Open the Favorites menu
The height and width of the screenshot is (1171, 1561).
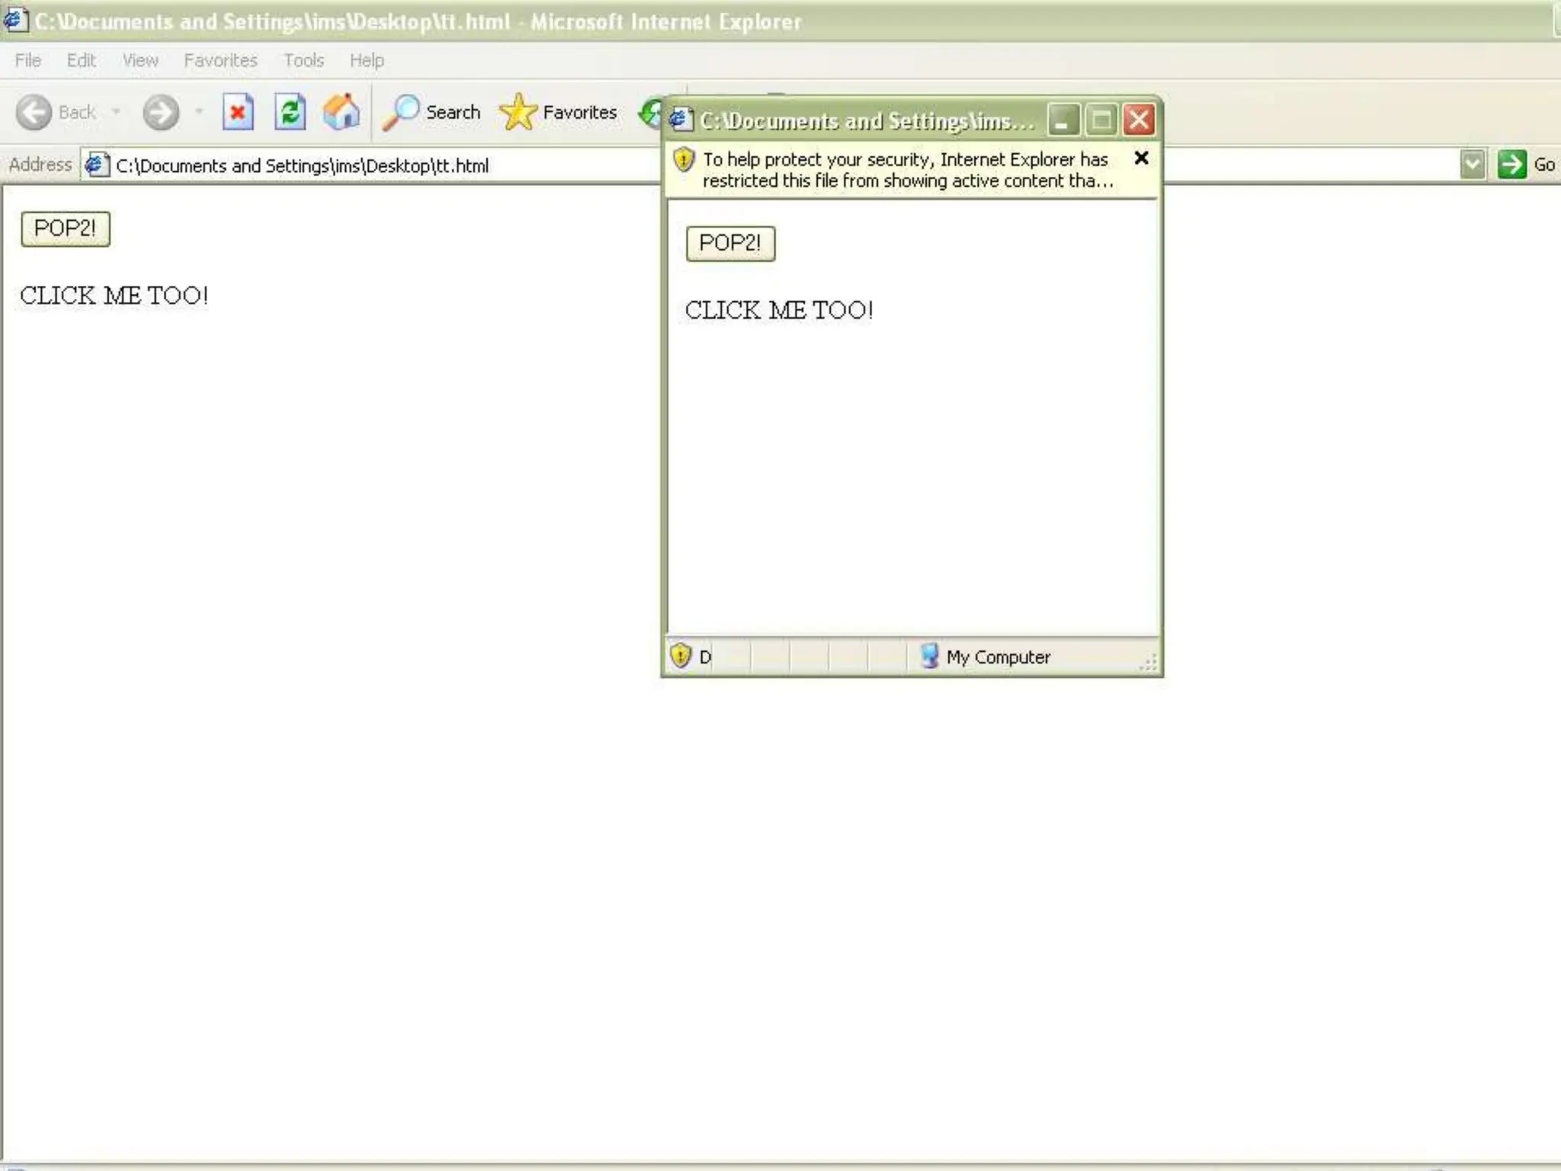(x=220, y=60)
